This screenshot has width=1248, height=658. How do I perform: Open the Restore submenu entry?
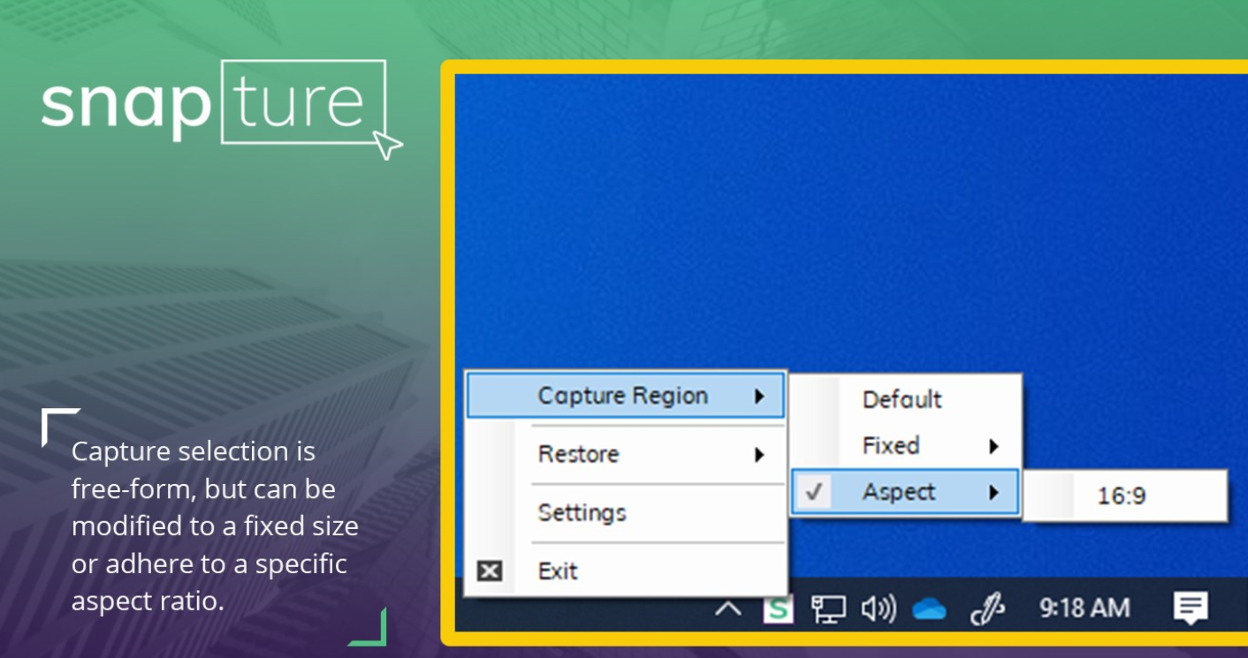pyautogui.click(x=625, y=454)
